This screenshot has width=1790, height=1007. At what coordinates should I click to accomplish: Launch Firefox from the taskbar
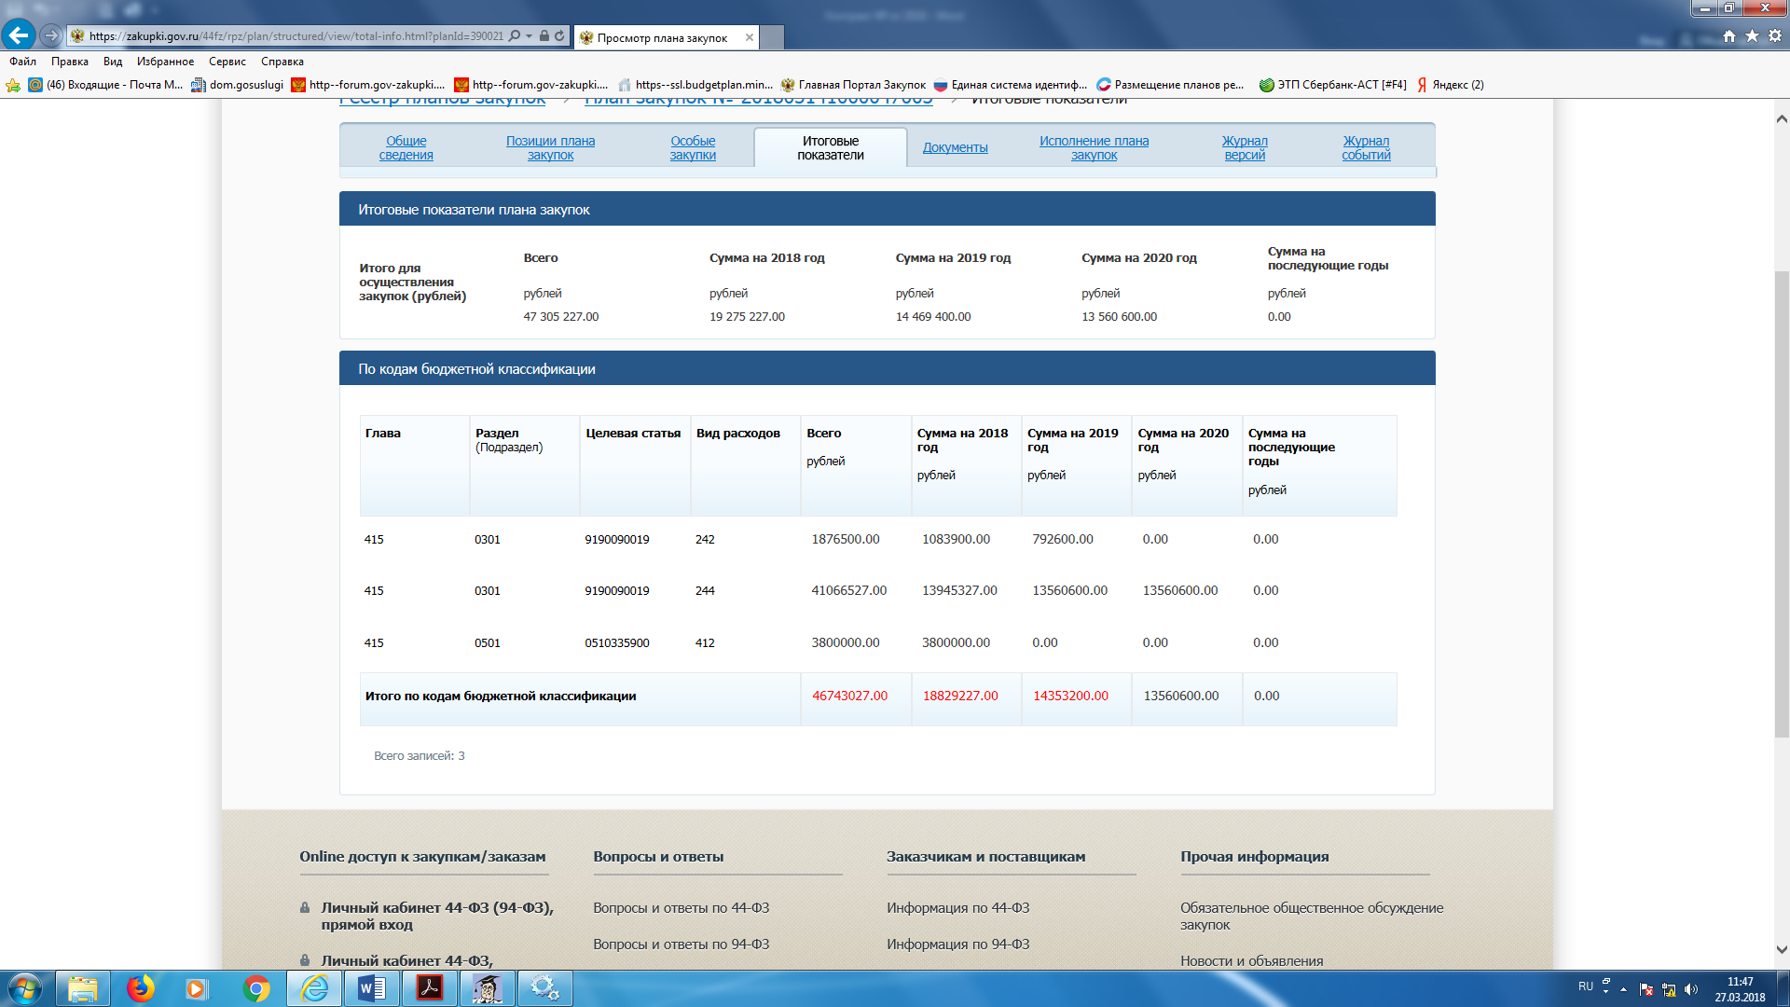coord(140,987)
